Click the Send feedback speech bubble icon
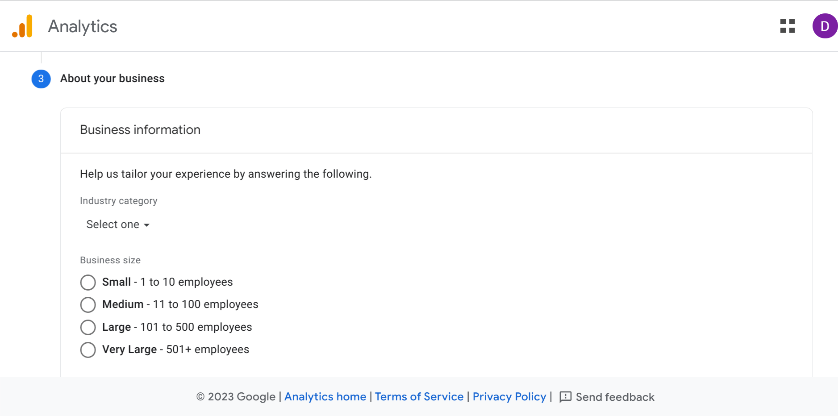The width and height of the screenshot is (838, 416). pyautogui.click(x=564, y=397)
